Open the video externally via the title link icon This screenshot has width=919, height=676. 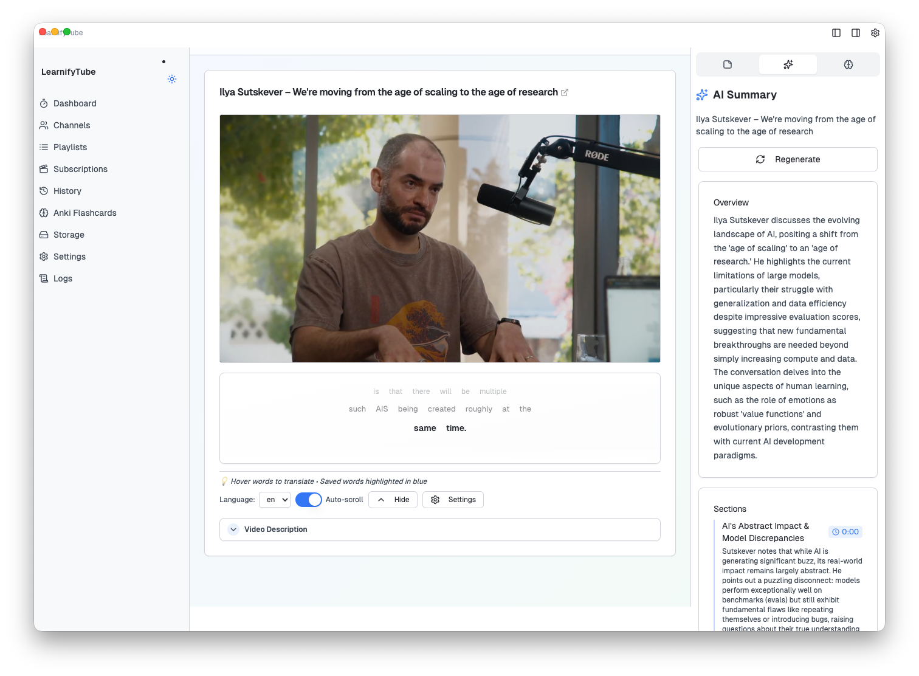565,92
